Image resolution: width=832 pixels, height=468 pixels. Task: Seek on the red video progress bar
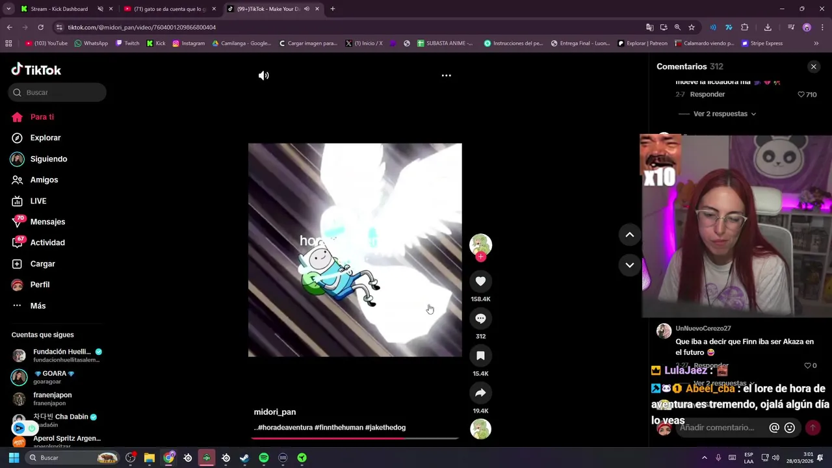coord(355,438)
